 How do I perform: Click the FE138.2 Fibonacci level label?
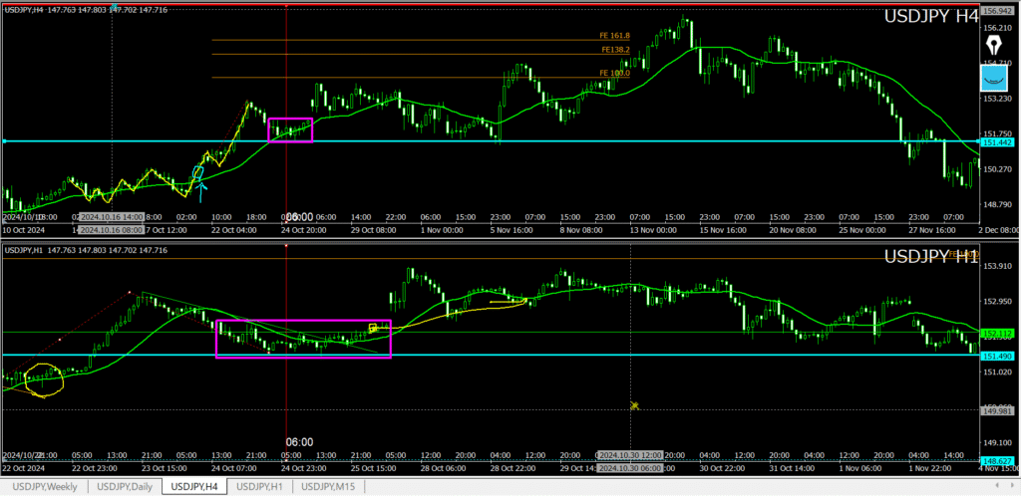[614, 50]
